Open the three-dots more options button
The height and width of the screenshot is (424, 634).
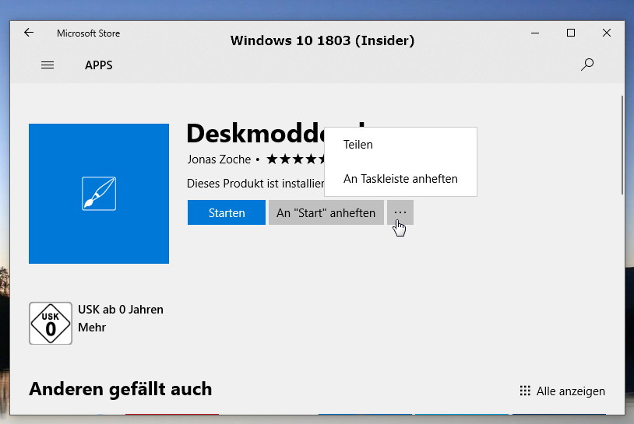coord(400,212)
